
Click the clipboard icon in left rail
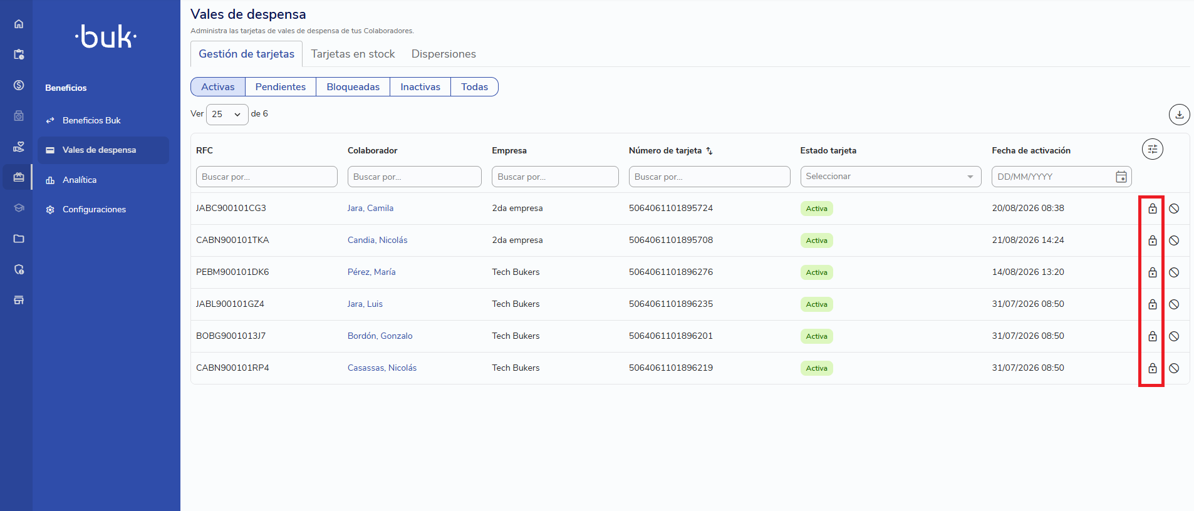[x=19, y=54]
